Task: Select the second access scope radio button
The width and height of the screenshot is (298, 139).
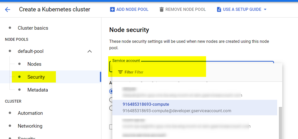Action: 111,100
